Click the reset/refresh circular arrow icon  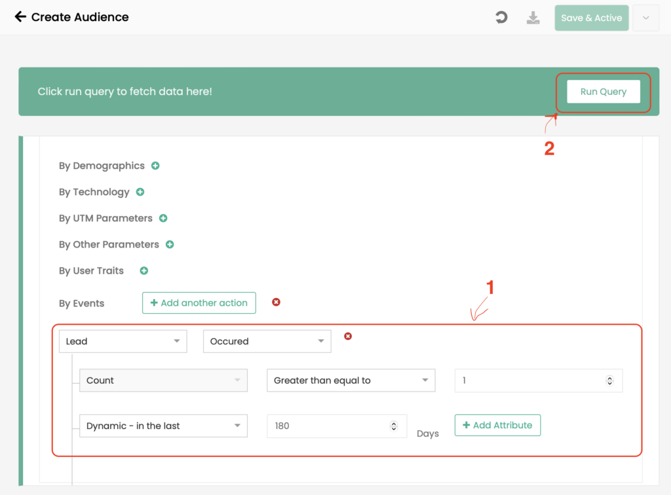tap(501, 18)
